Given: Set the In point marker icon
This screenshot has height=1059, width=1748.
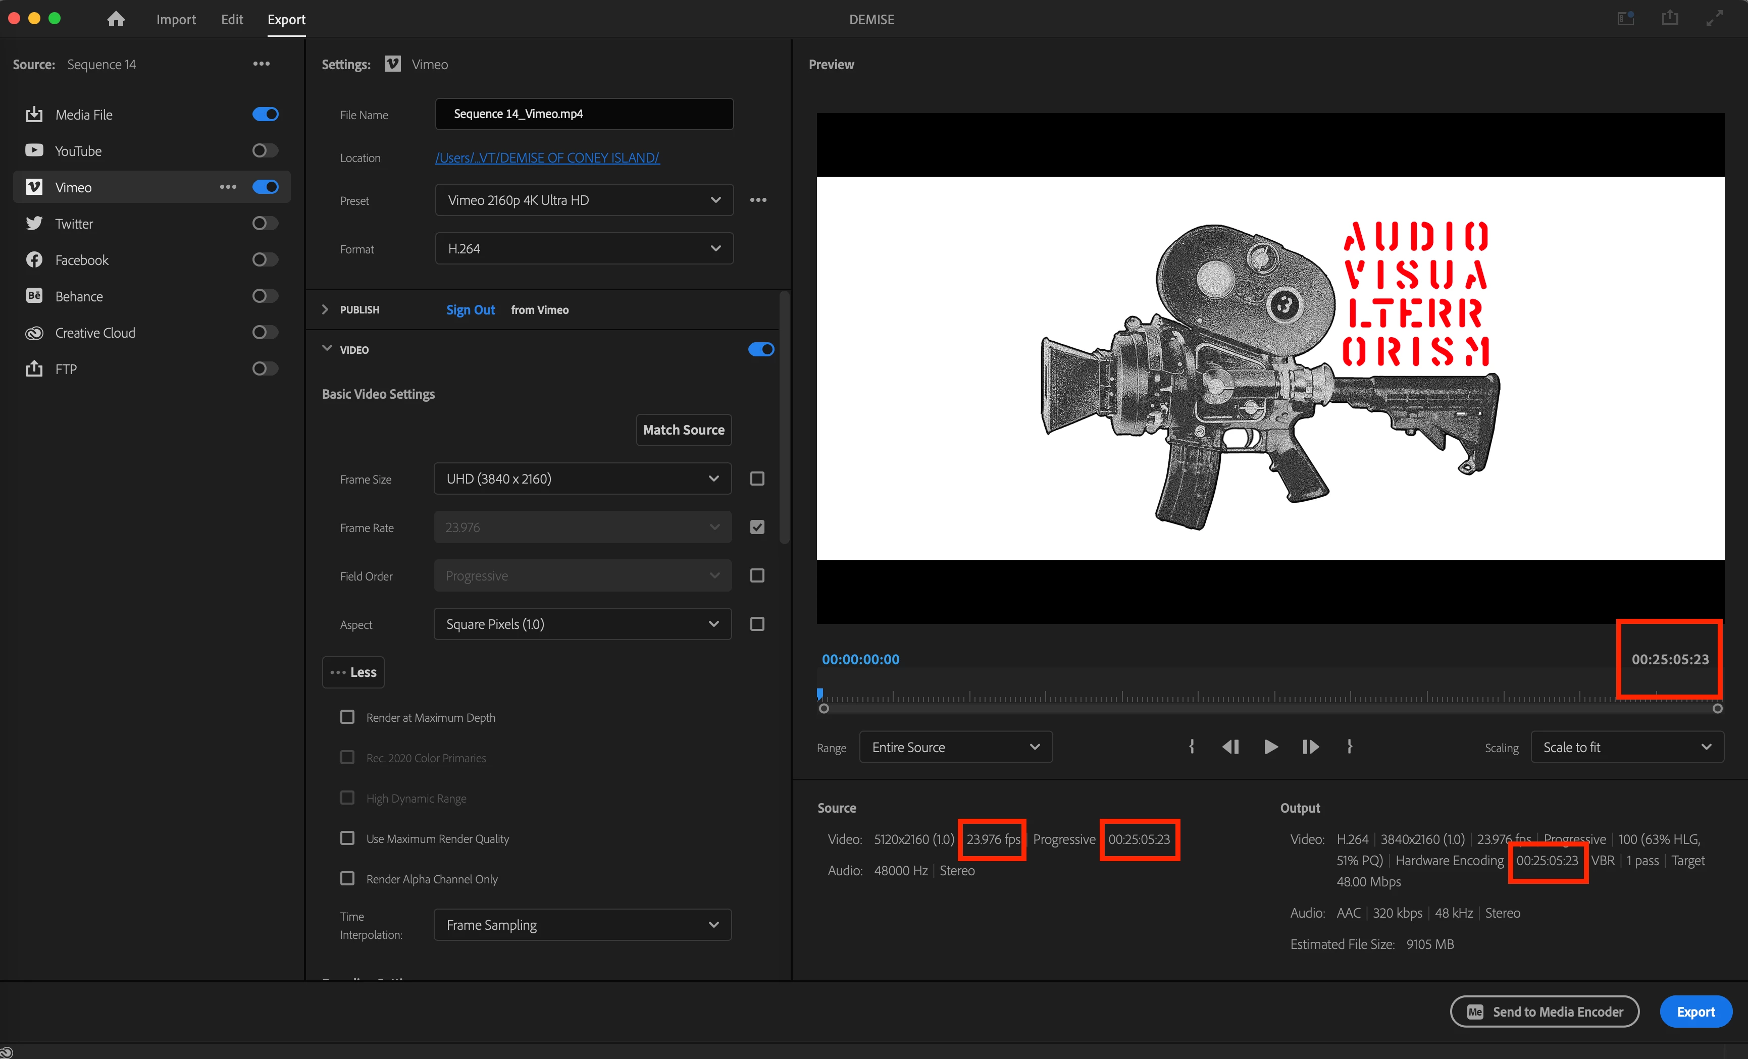Looking at the screenshot, I should (x=1192, y=747).
